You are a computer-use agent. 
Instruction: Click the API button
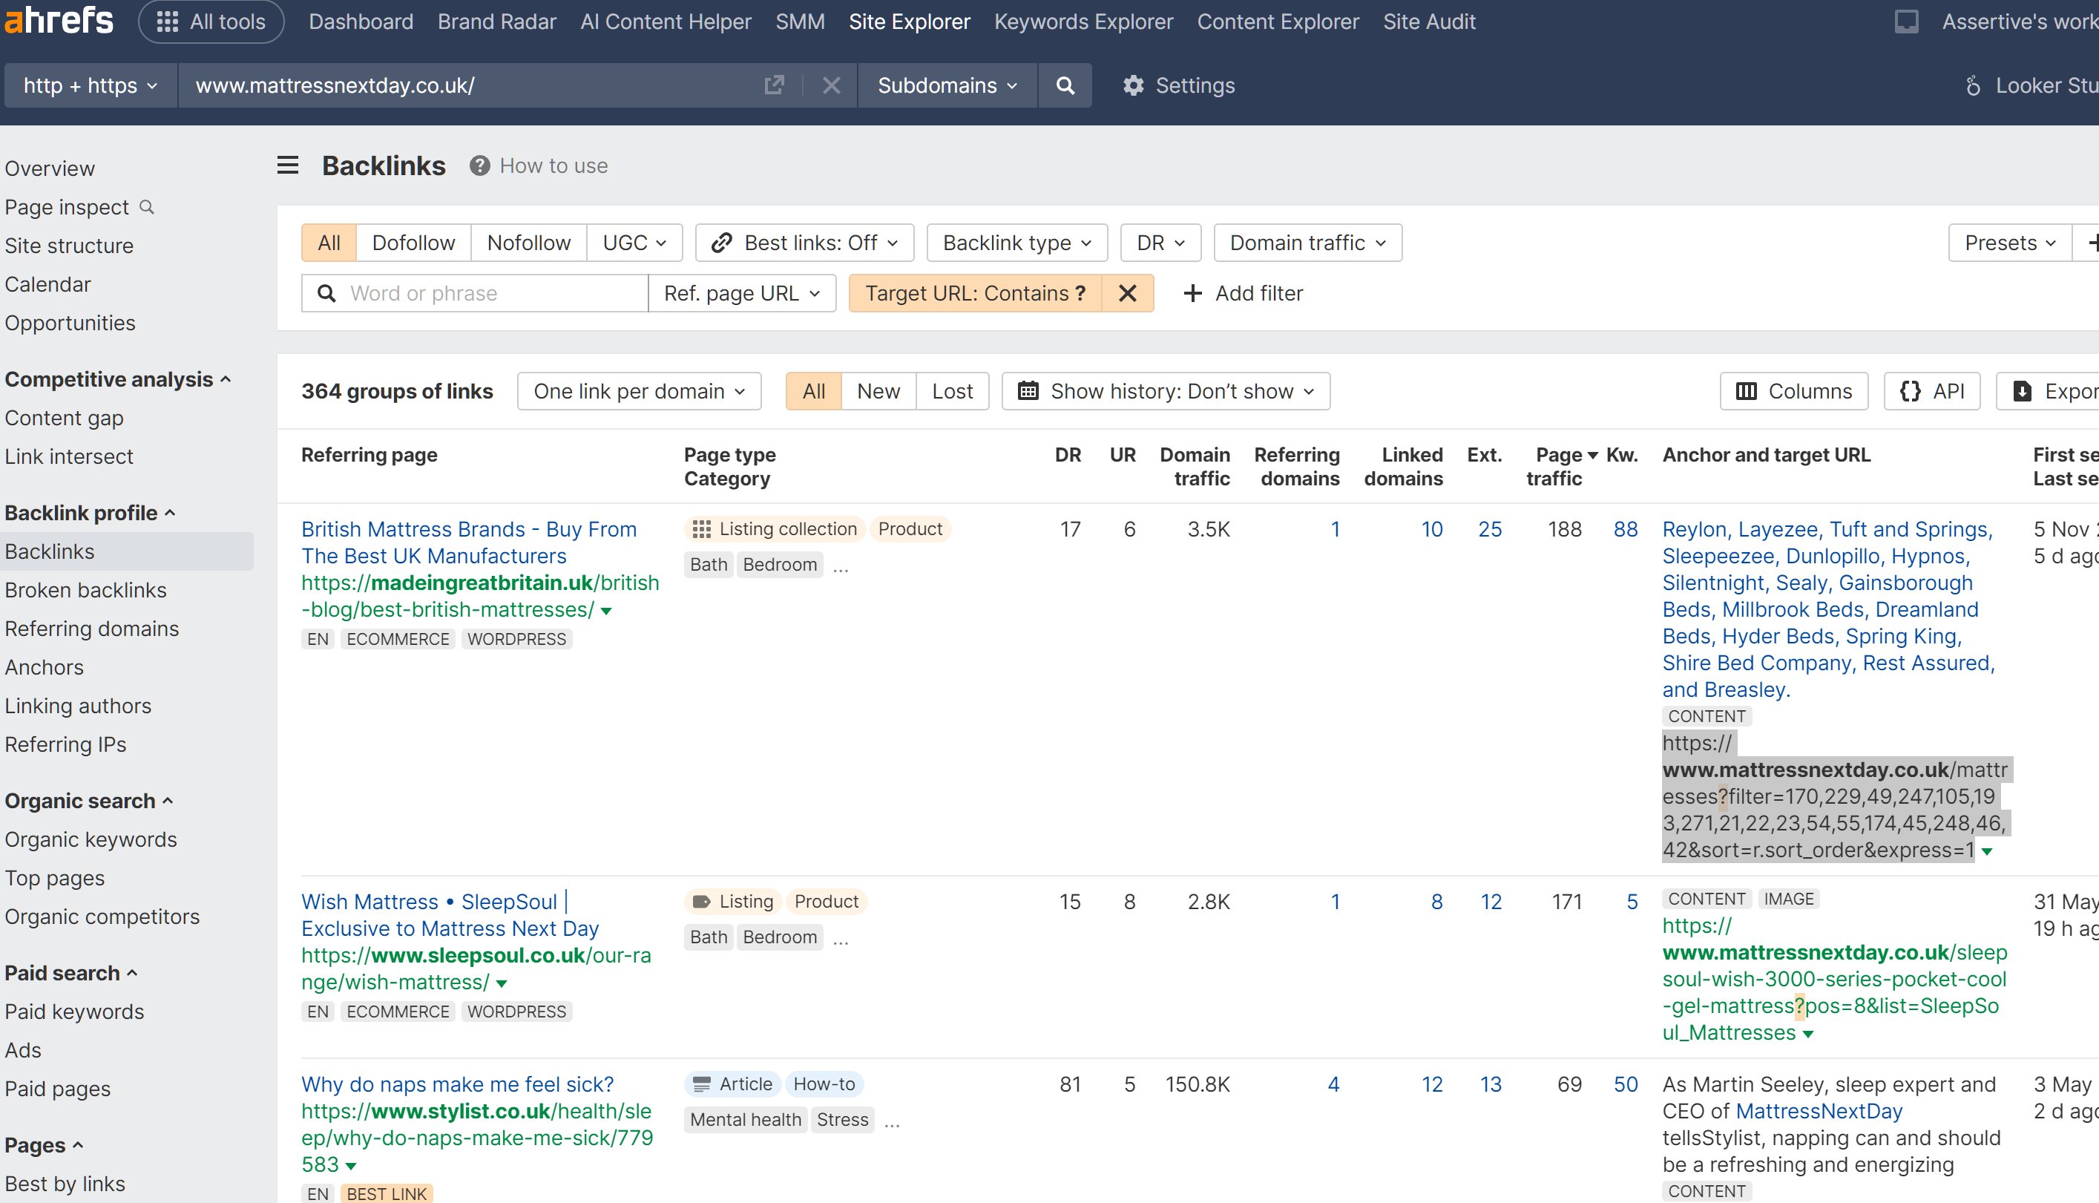coord(1932,391)
